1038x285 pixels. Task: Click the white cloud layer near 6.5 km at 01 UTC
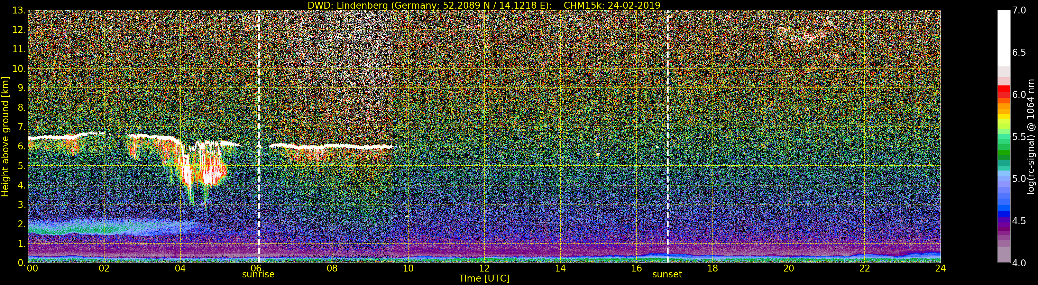tap(66, 137)
